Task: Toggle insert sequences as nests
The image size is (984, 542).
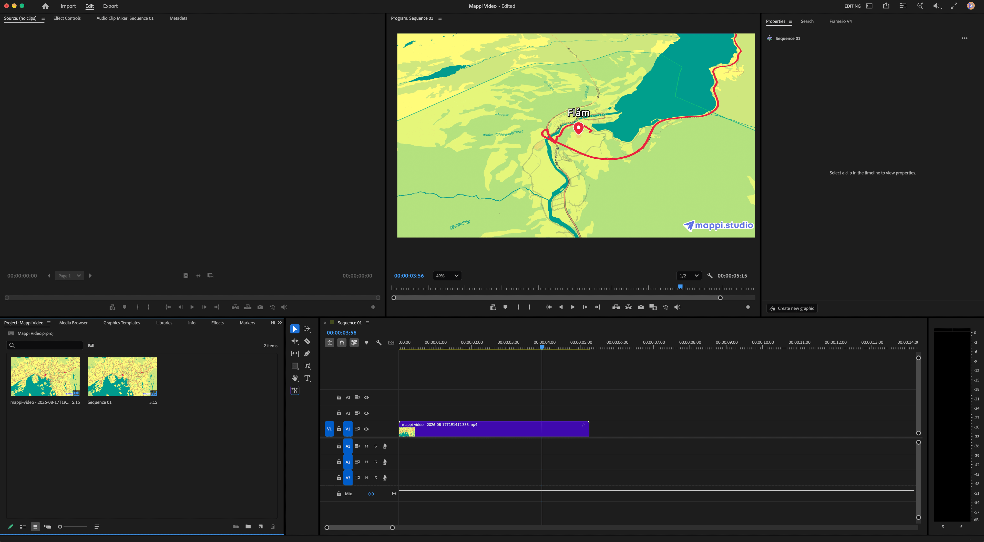Action: click(329, 343)
